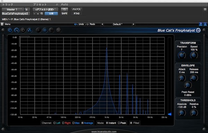Click the gauge needle toolbar icon
The image size is (208, 133).
17,30
